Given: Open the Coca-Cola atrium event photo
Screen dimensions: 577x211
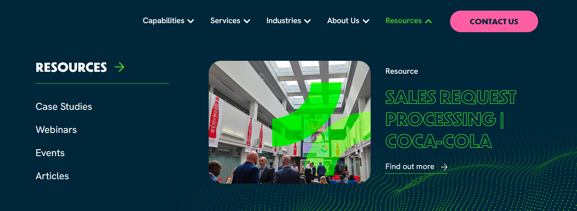Looking at the screenshot, I should (x=290, y=122).
